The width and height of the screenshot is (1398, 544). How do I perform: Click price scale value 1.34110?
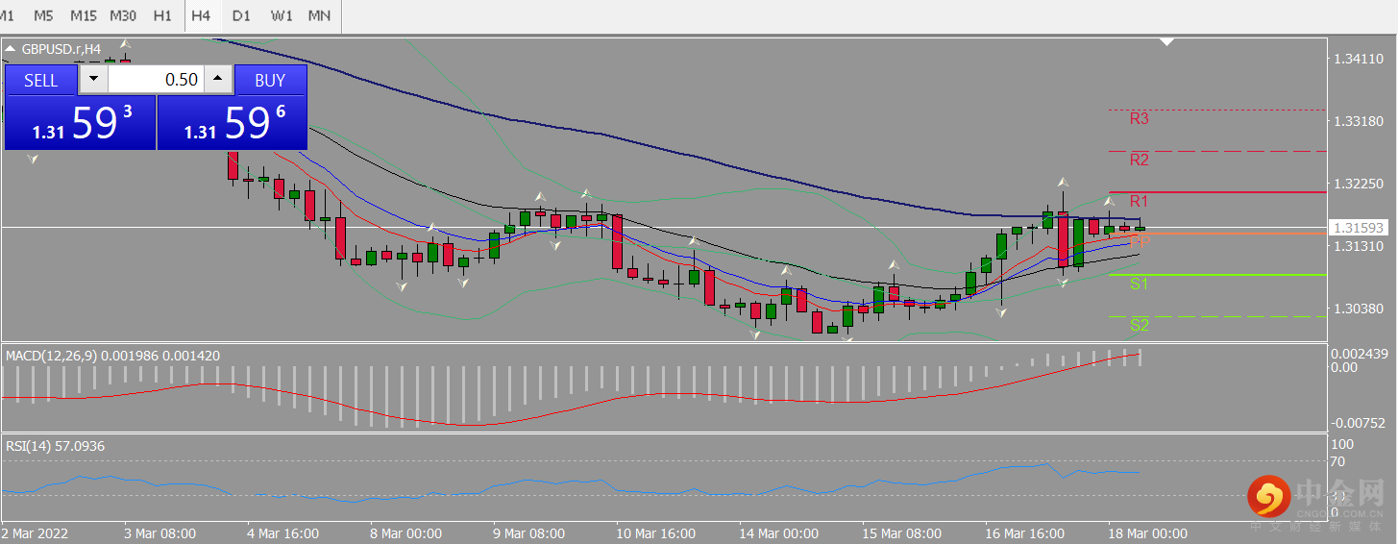[1359, 59]
